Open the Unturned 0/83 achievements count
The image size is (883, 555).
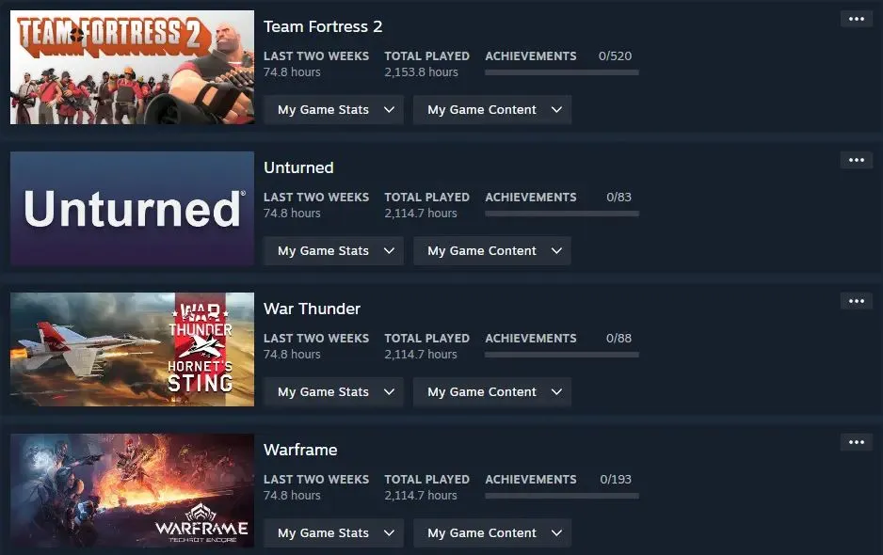(x=618, y=197)
